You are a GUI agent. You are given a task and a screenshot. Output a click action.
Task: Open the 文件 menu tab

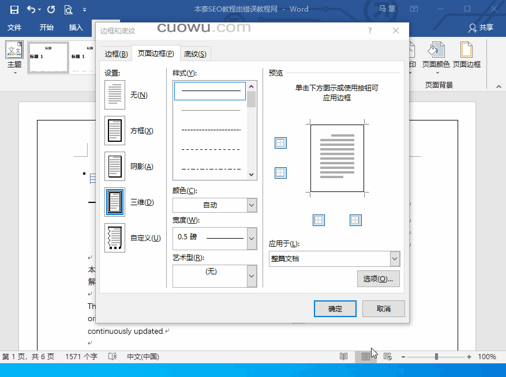point(14,28)
